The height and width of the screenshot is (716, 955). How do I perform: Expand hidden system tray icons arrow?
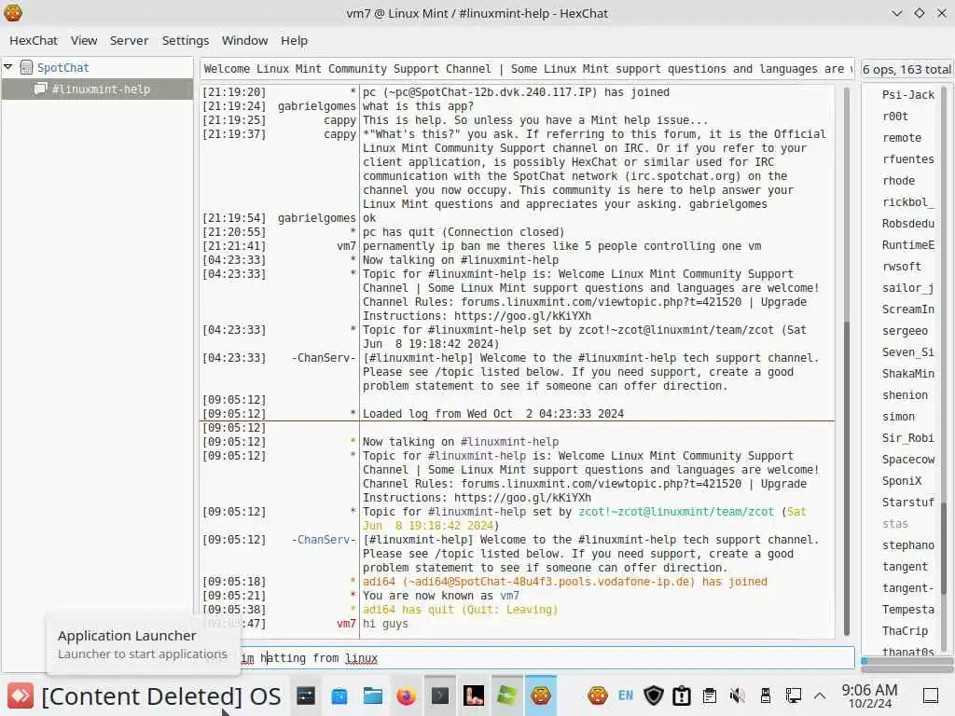[x=820, y=695]
